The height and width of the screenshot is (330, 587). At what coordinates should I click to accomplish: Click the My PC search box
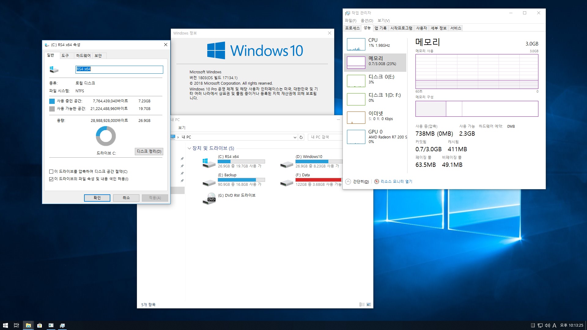coord(325,137)
